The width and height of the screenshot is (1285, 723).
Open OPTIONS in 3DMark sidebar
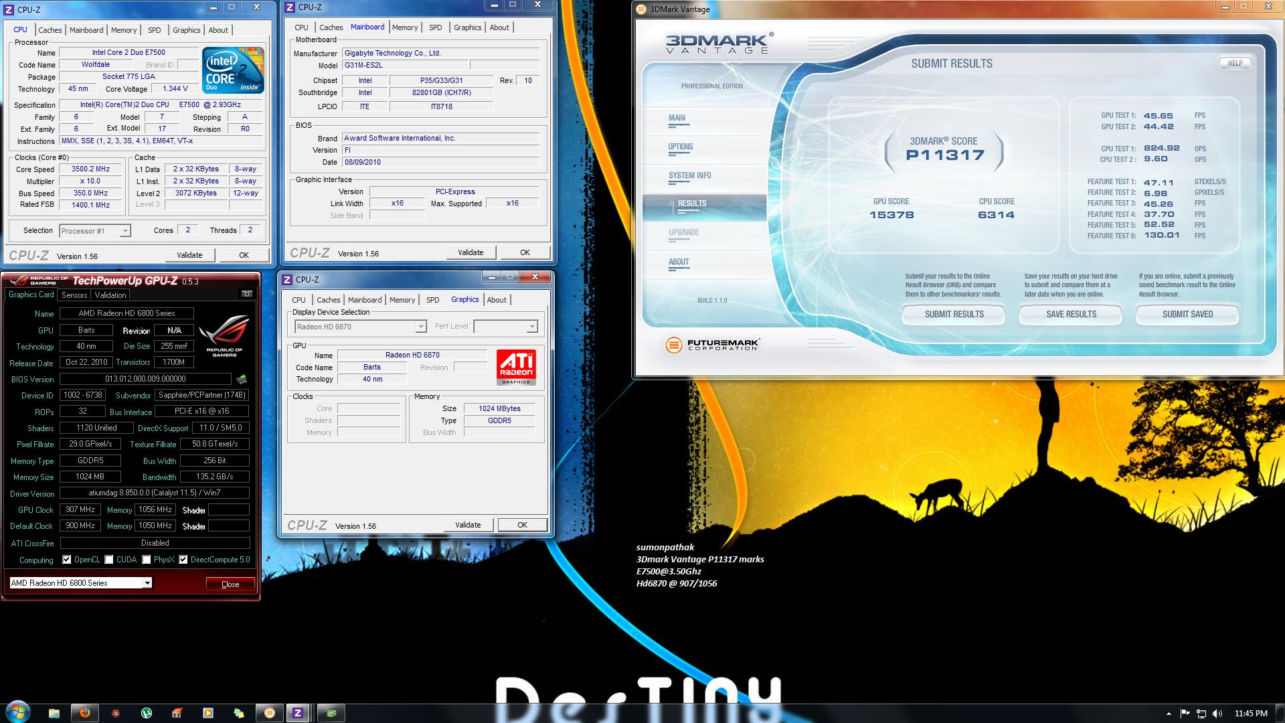[680, 147]
